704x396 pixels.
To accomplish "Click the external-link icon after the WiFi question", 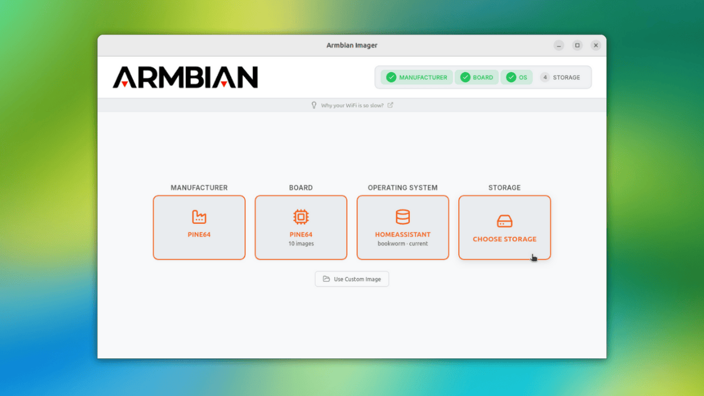I will coord(391,105).
